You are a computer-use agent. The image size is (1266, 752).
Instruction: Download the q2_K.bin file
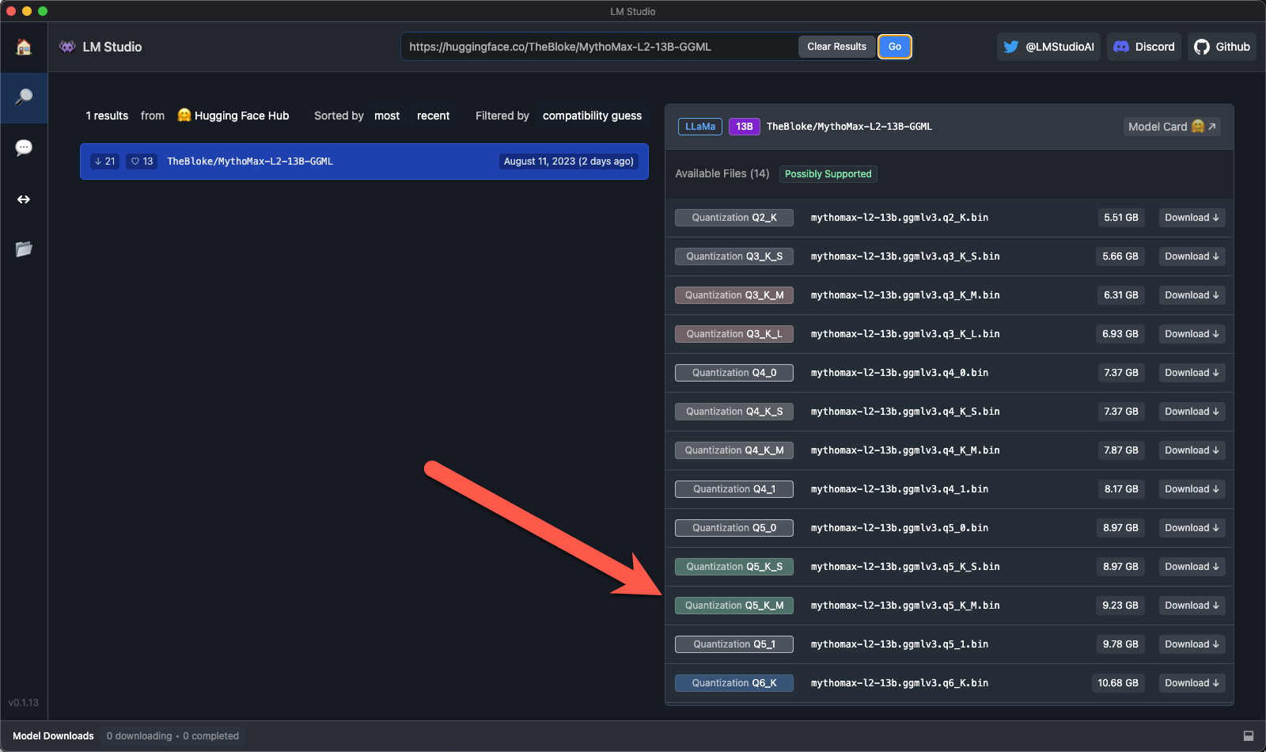click(x=1192, y=218)
